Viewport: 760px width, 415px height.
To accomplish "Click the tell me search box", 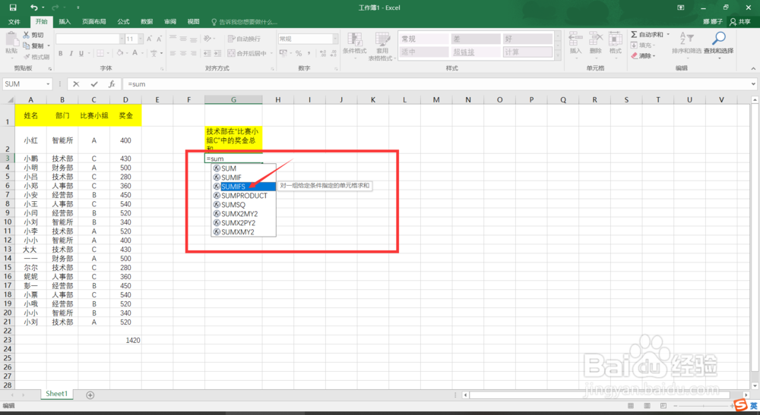I will [244, 21].
